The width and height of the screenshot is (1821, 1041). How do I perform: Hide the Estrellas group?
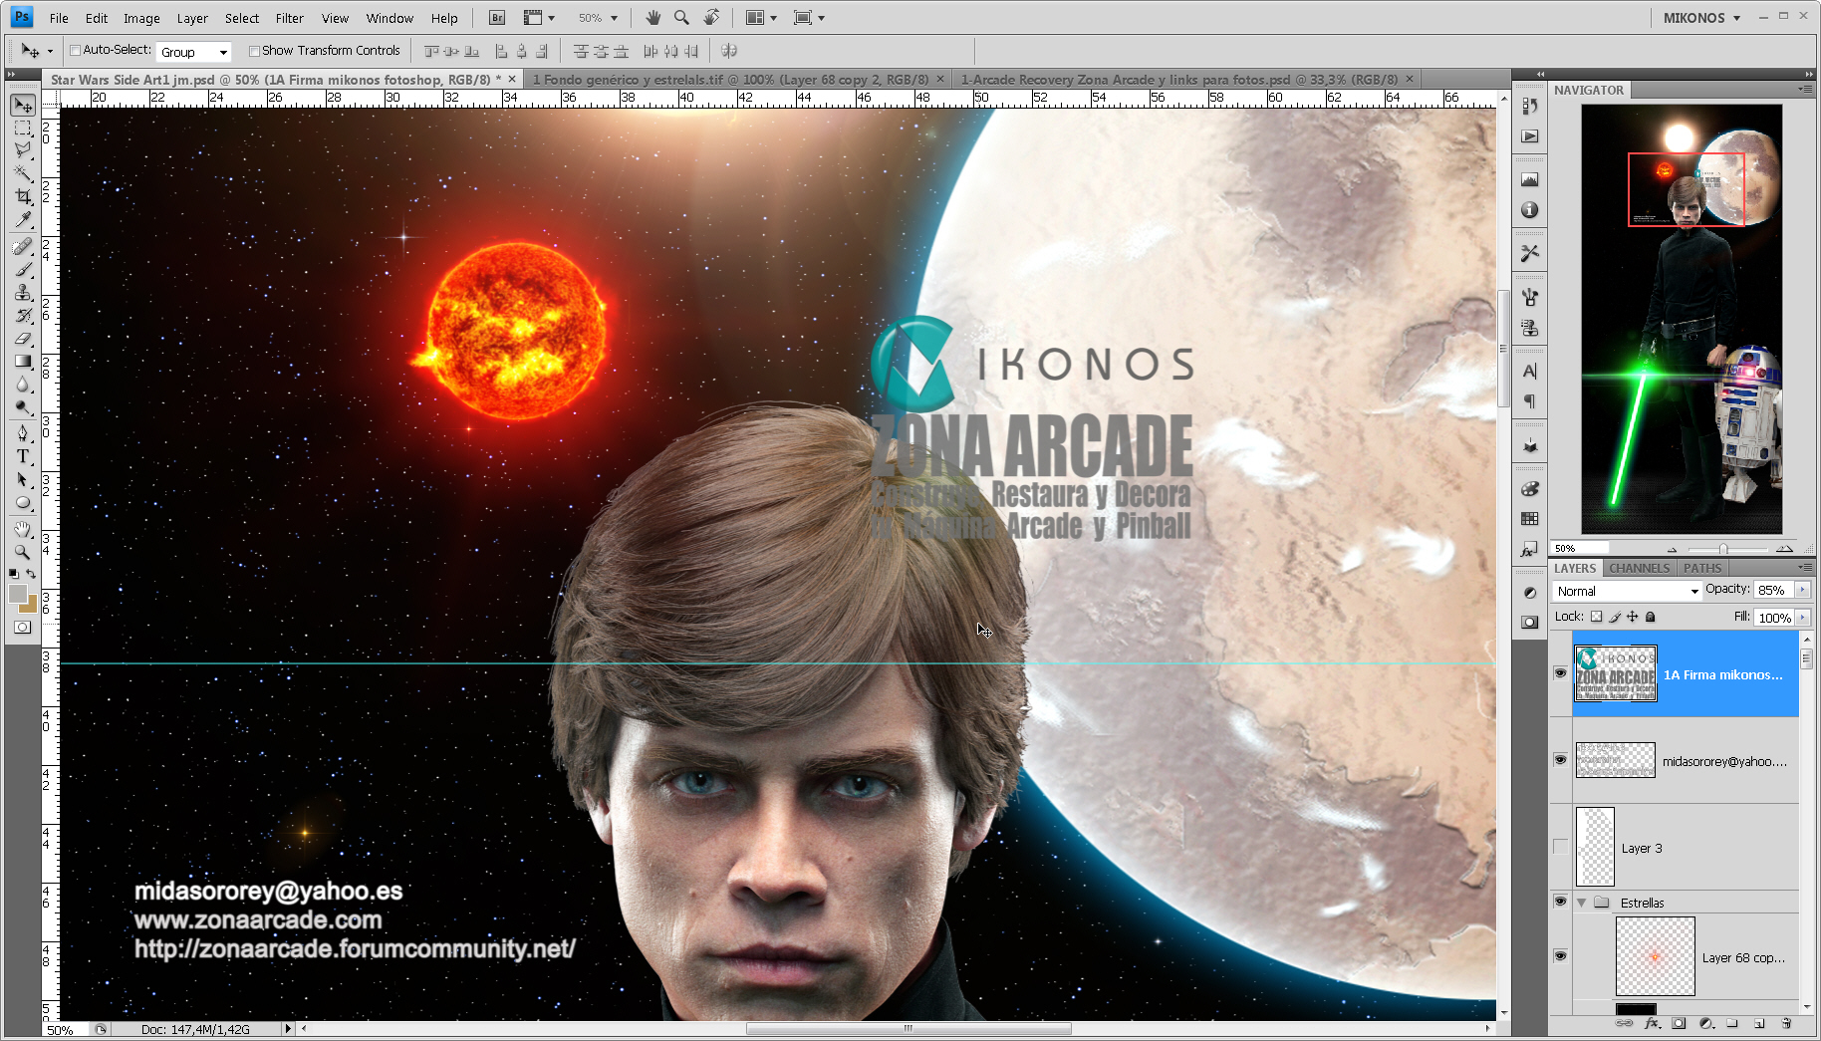(x=1560, y=902)
